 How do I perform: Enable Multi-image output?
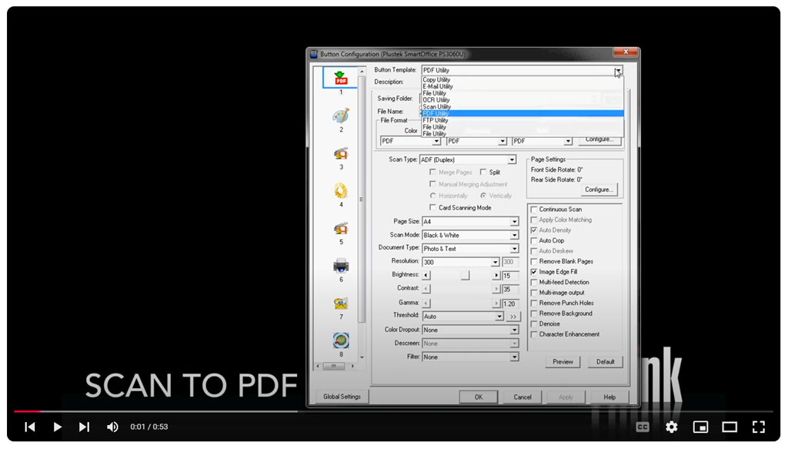pos(534,293)
